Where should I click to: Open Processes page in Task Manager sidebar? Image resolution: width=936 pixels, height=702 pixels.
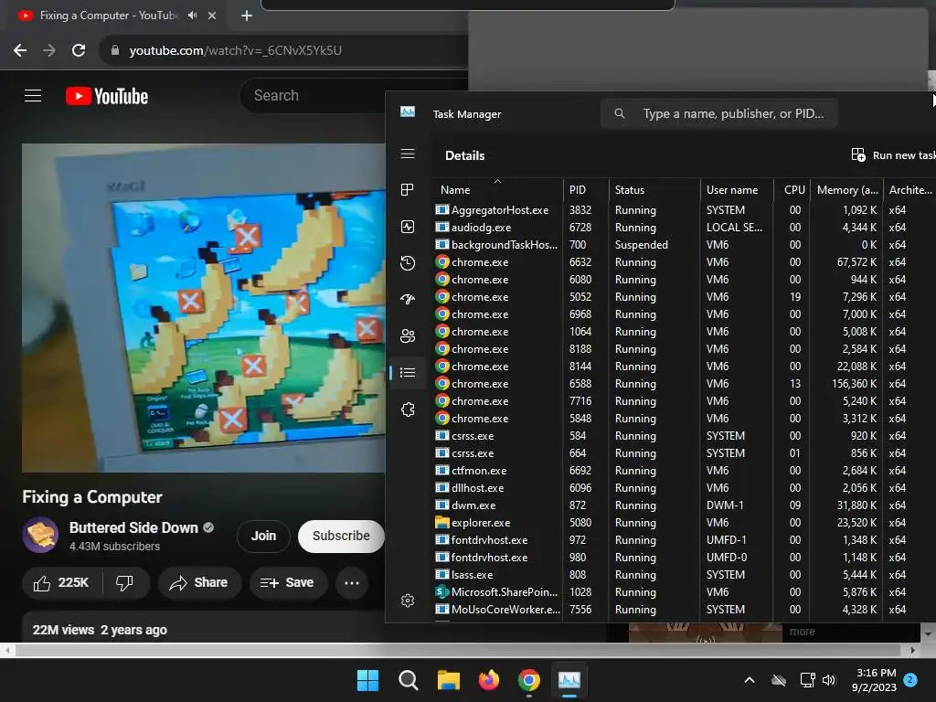tap(408, 190)
